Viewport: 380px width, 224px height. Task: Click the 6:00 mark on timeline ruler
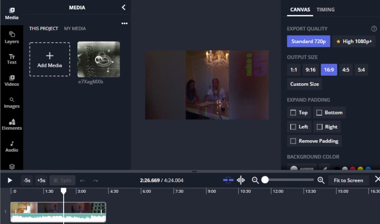147,191
